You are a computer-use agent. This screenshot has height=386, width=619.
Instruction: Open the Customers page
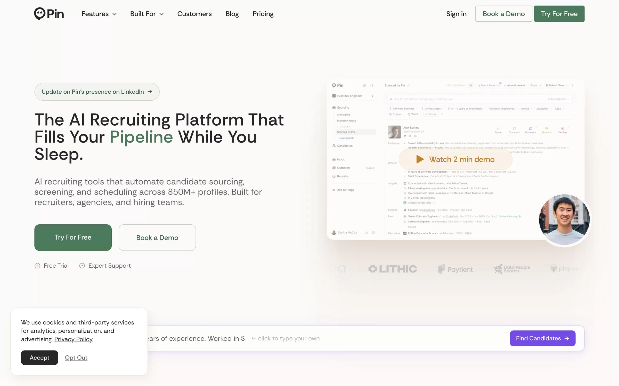194,14
